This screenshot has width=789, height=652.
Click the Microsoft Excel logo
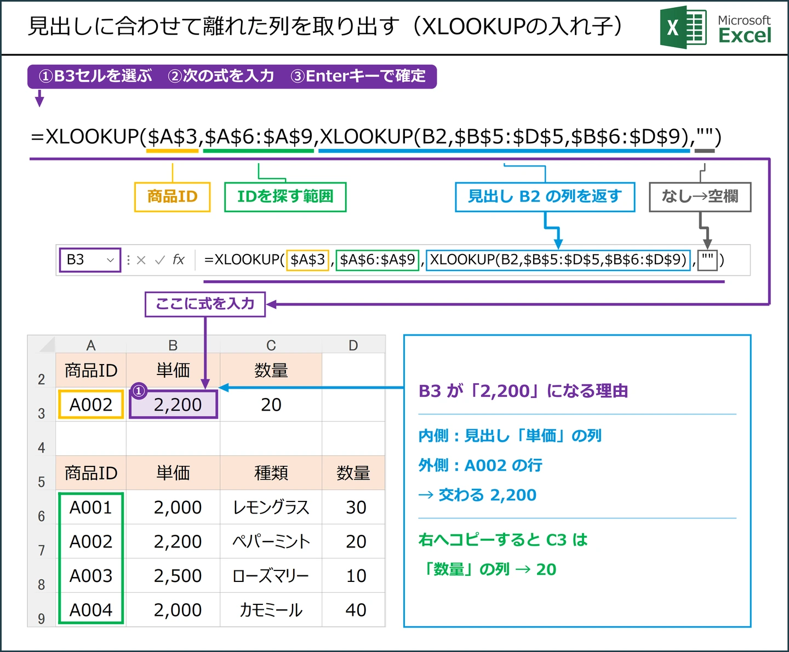coord(716,27)
